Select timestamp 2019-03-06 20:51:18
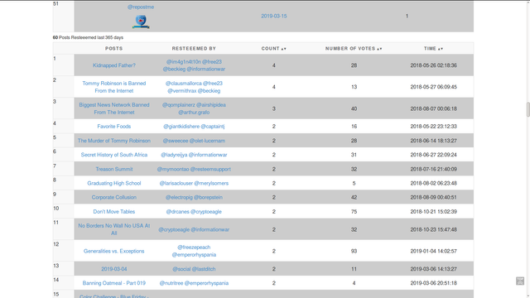This screenshot has width=530, height=298. tap(434, 283)
